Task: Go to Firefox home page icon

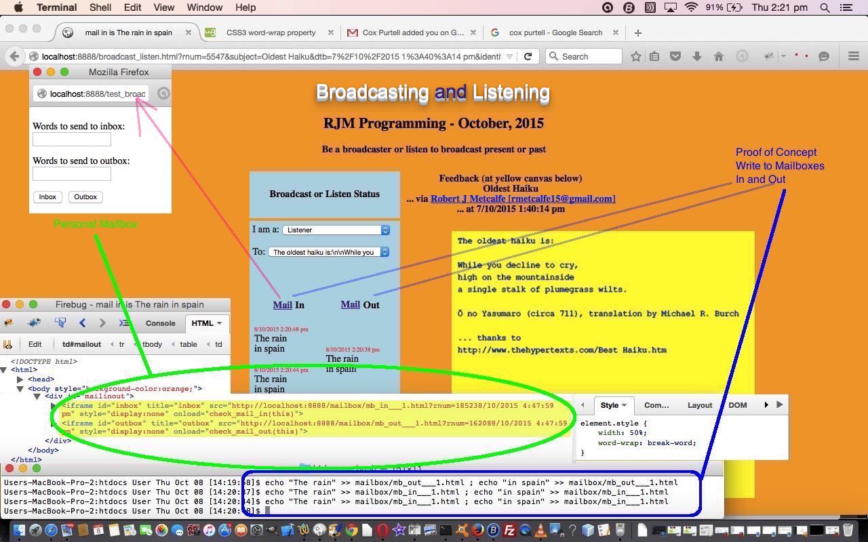Action: point(719,57)
